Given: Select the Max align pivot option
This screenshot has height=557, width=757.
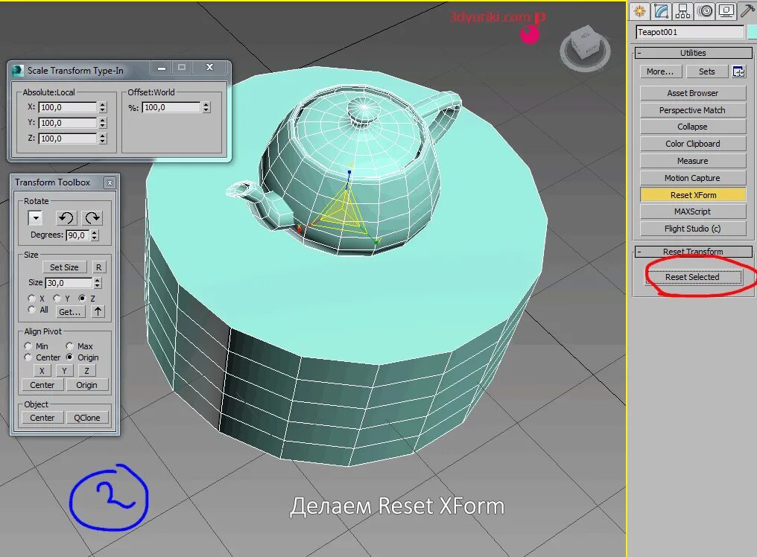Looking at the screenshot, I should 69,346.
